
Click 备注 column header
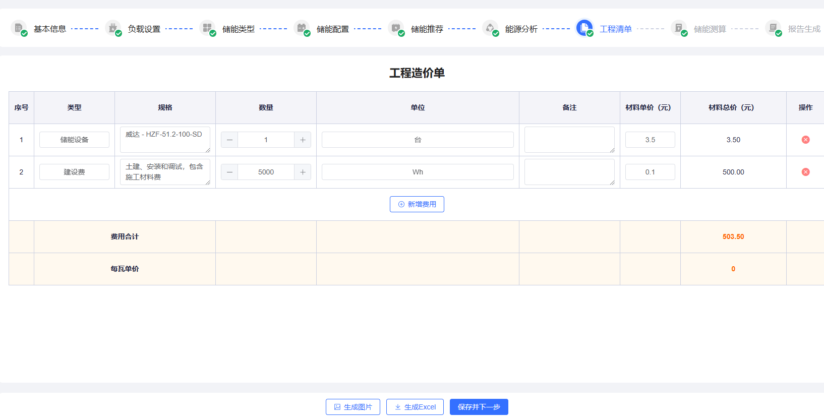[x=569, y=107]
